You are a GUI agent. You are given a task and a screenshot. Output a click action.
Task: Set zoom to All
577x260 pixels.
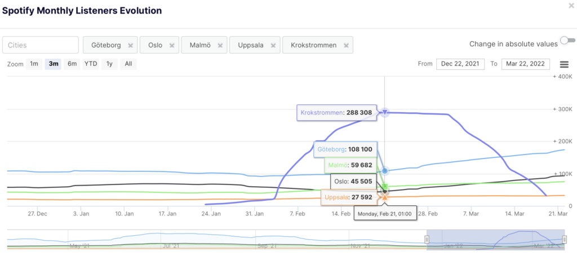(x=128, y=64)
